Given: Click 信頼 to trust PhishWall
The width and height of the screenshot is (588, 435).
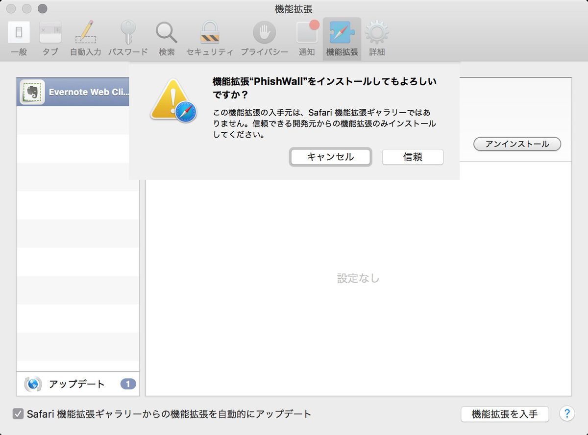Looking at the screenshot, I should 413,157.
